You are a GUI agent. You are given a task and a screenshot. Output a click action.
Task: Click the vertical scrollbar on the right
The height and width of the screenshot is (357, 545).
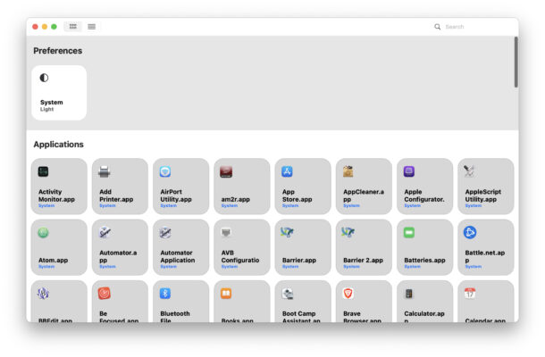coord(515,62)
